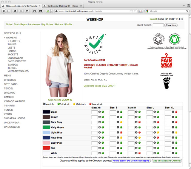Open NEW FOR 2012 sidebar link
Image resolution: width=191 pixels, height=169 pixels.
[13, 33]
